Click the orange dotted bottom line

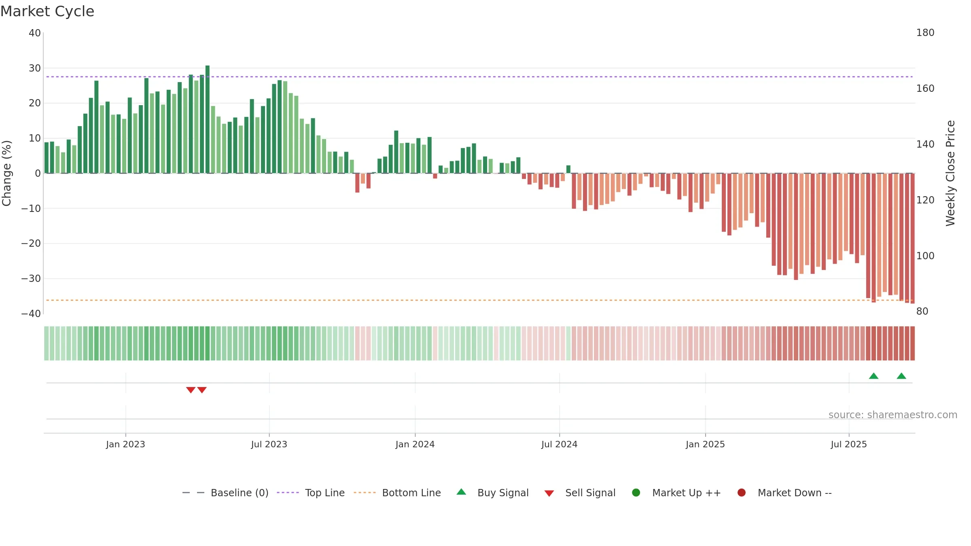pos(479,300)
